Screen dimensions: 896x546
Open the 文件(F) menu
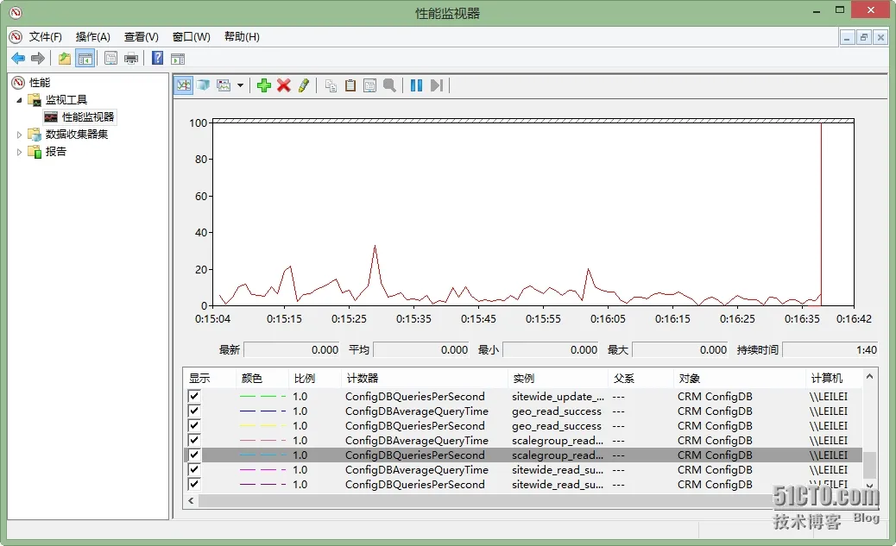45,36
